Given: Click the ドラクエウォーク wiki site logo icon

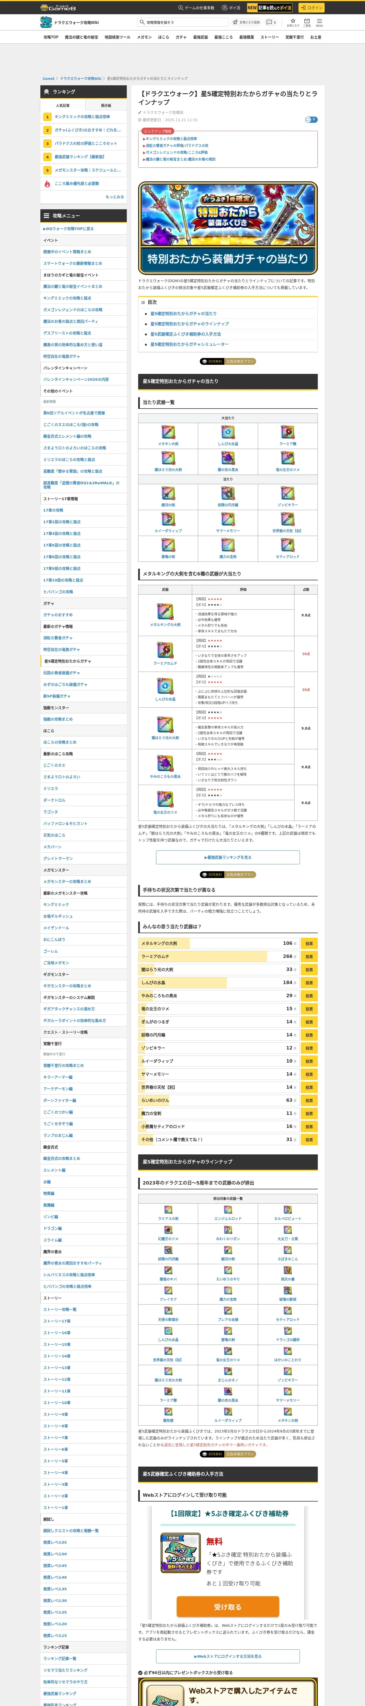Looking at the screenshot, I should pos(46,22).
